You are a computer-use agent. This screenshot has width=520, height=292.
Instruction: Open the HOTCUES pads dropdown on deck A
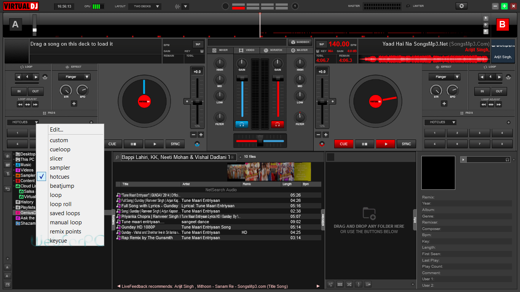tap(23, 122)
